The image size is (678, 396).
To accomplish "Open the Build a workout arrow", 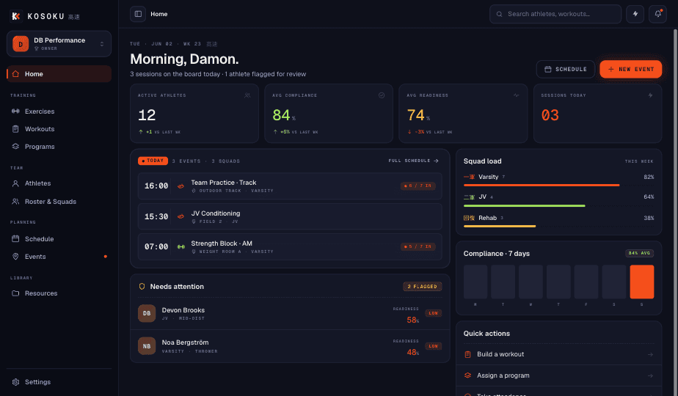I will click(x=650, y=354).
